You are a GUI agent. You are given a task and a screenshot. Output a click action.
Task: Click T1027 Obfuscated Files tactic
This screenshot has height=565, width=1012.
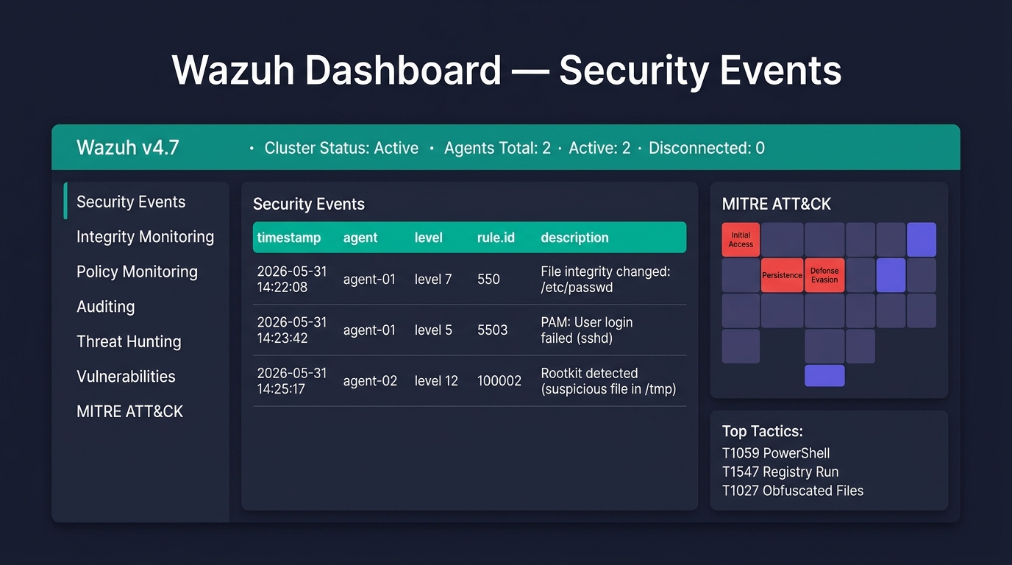click(x=793, y=491)
